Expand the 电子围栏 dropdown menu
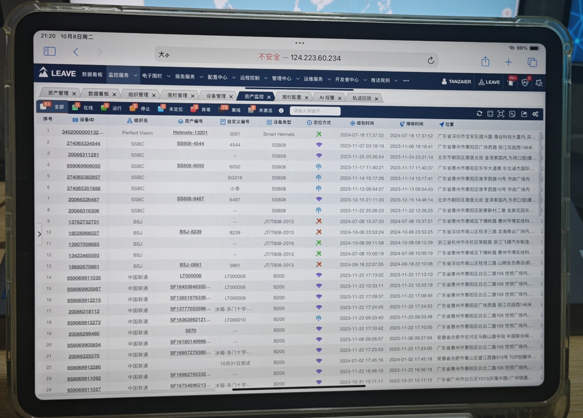 coord(156,76)
